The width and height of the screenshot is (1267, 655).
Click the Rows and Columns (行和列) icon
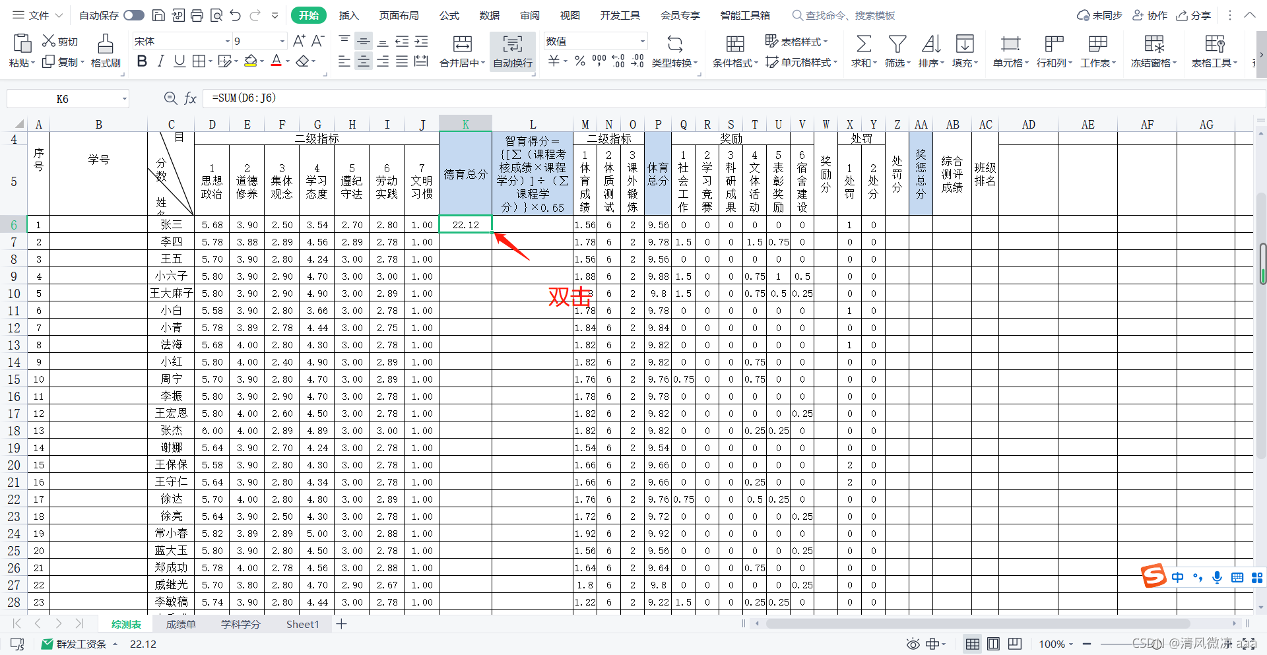coord(1054,44)
